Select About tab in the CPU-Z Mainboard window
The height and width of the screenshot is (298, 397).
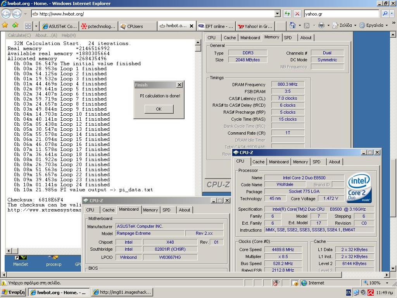click(x=184, y=210)
